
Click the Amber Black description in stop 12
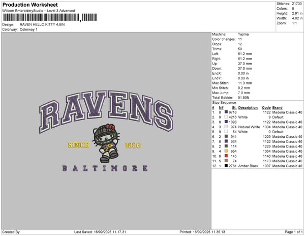pos(248,166)
